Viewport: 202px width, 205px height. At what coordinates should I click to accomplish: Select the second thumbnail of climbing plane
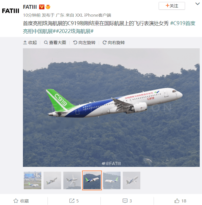tap(52, 180)
